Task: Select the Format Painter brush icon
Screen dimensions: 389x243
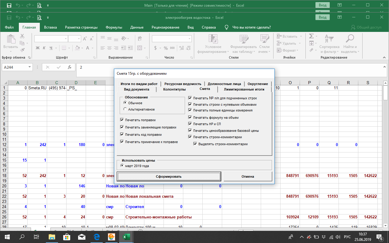Action: coord(22,50)
